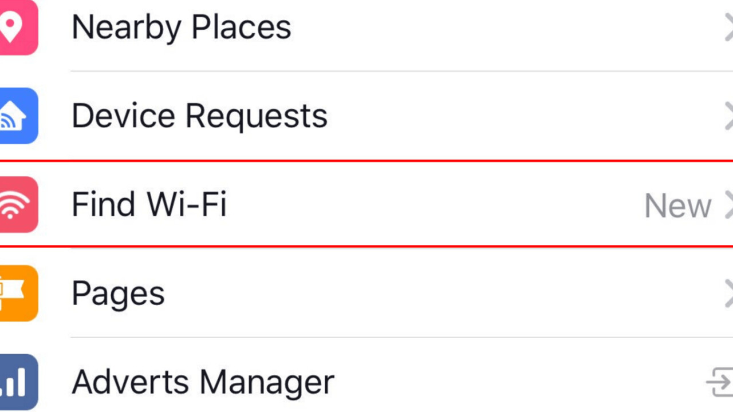The height and width of the screenshot is (412, 733).
Task: Click the chevron next to the New badge
Action: [x=728, y=205]
